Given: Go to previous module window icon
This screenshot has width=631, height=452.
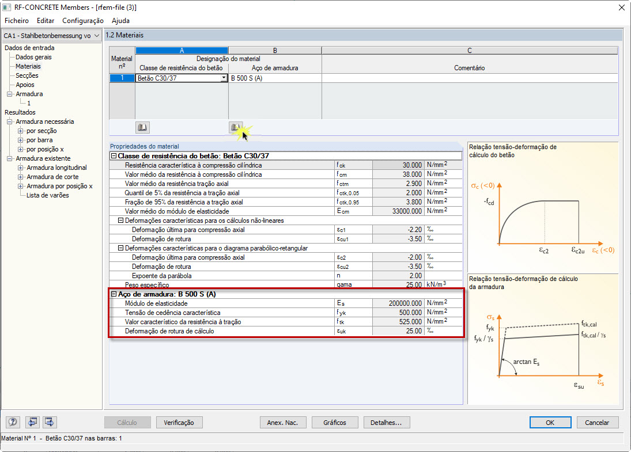Looking at the screenshot, I should 32,422.
